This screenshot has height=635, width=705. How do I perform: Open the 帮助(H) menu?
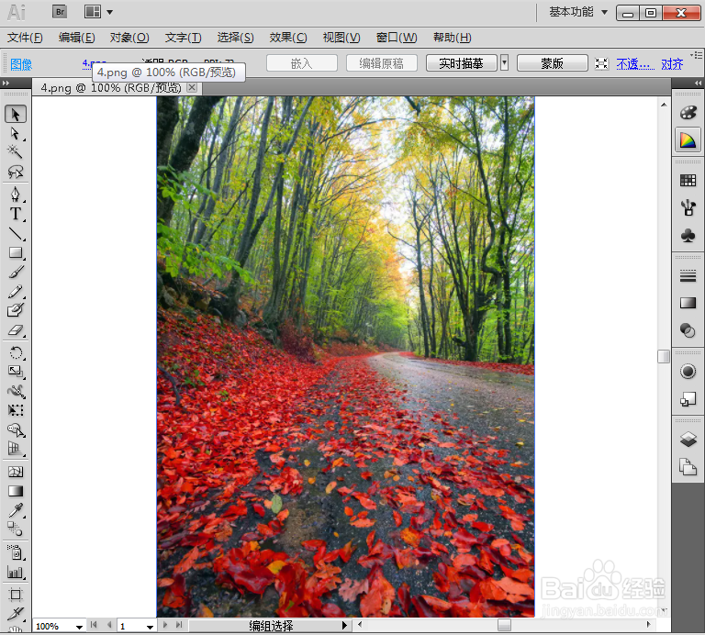(x=453, y=38)
